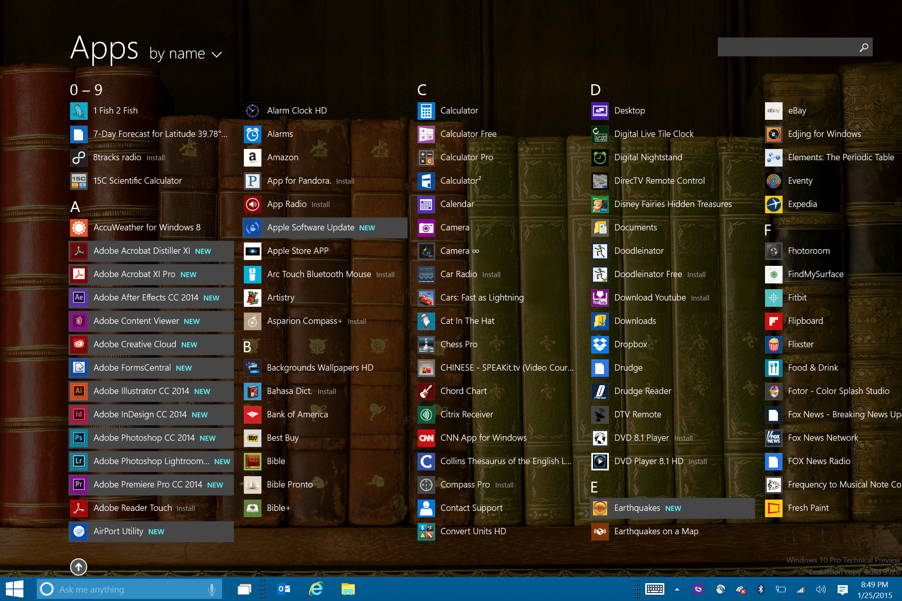Open Adobe After Effects CC 2014 icon
Image resolution: width=902 pixels, height=601 pixels.
point(79,298)
